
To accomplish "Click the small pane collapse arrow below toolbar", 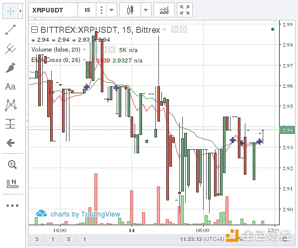I will [35, 18].
